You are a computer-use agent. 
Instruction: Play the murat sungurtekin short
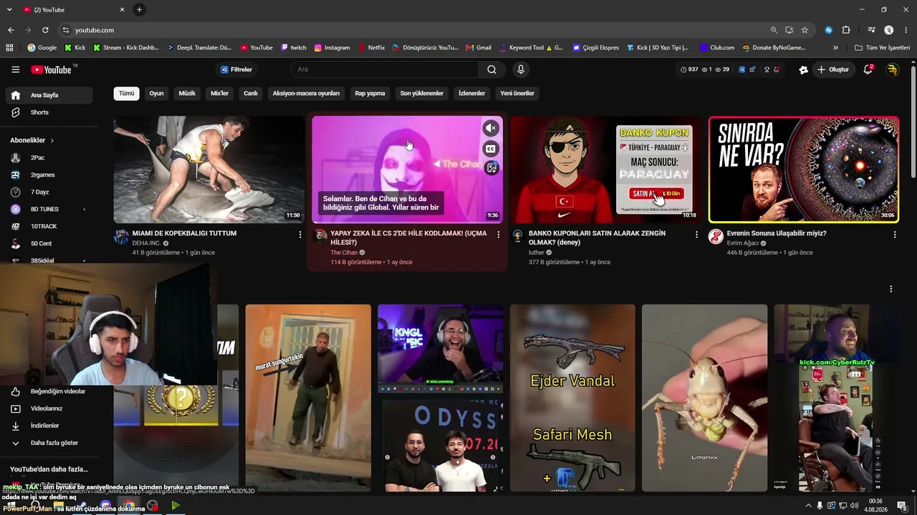point(308,398)
